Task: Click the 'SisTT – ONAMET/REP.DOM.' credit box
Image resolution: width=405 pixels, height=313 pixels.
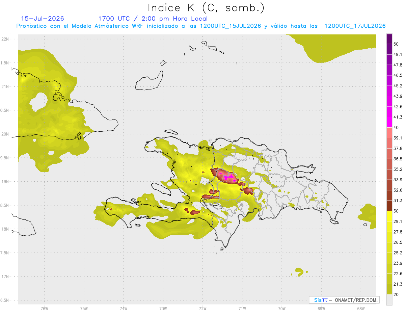Action: click(344, 300)
